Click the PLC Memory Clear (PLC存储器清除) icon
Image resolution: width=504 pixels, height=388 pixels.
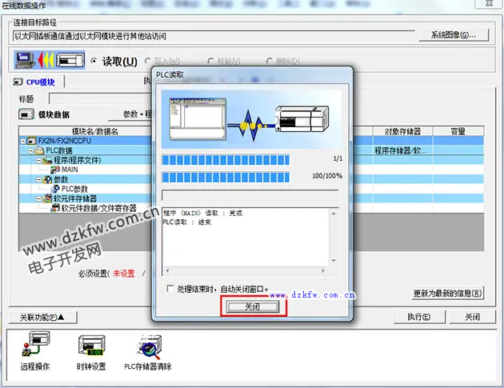[x=146, y=346]
